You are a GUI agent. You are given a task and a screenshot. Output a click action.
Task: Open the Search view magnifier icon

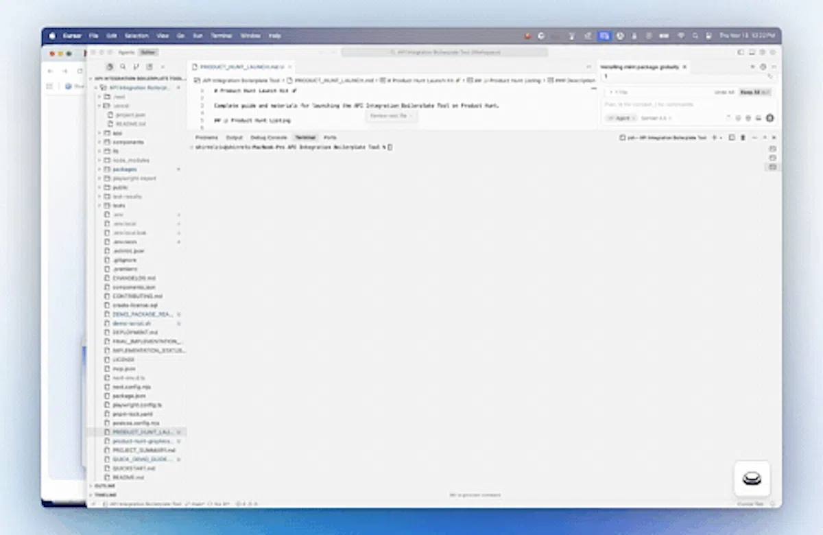(123, 67)
